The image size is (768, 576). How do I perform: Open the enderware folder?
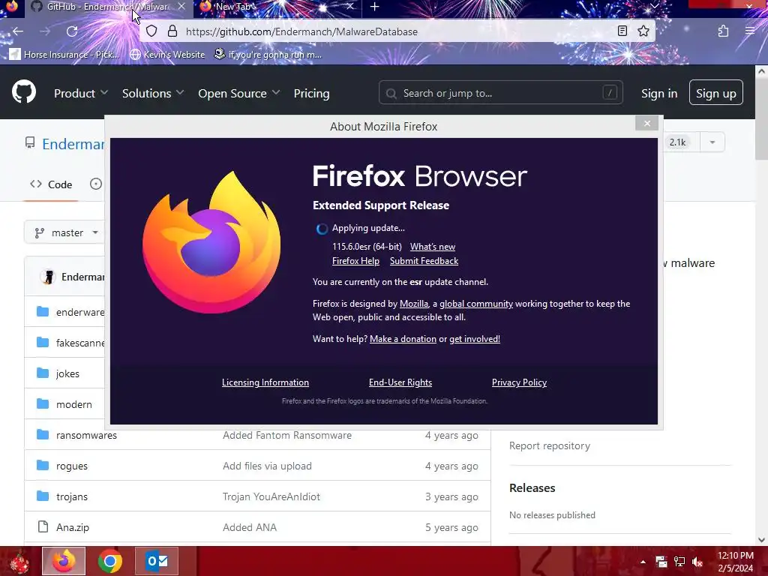click(x=80, y=313)
